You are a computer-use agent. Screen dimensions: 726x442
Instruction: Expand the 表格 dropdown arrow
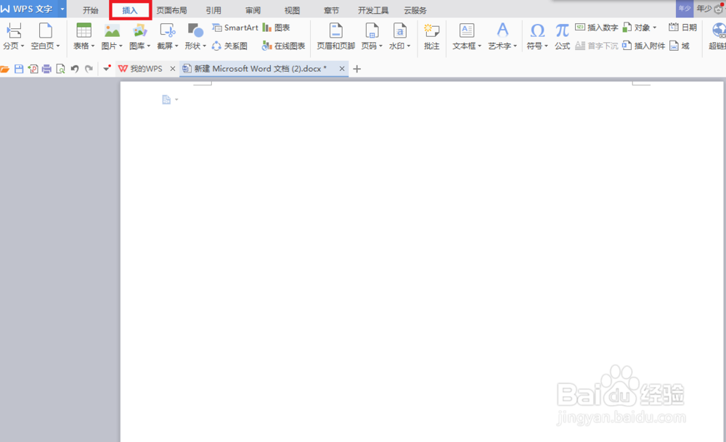pos(93,46)
